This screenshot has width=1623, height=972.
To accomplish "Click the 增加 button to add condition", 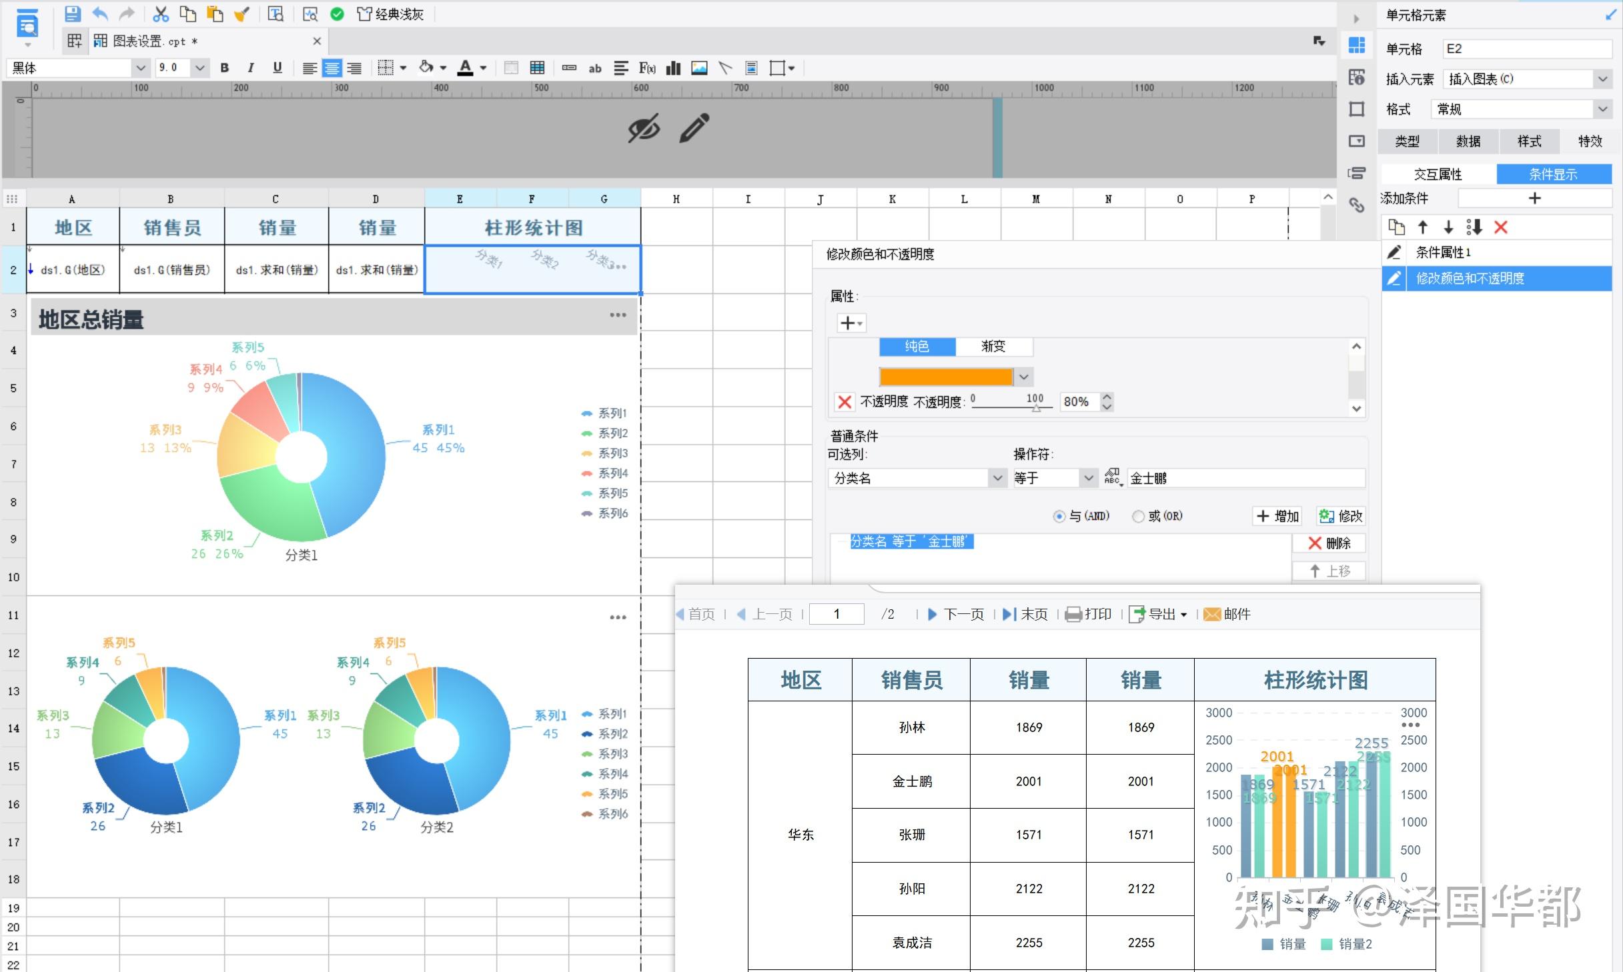I will 1276,516.
